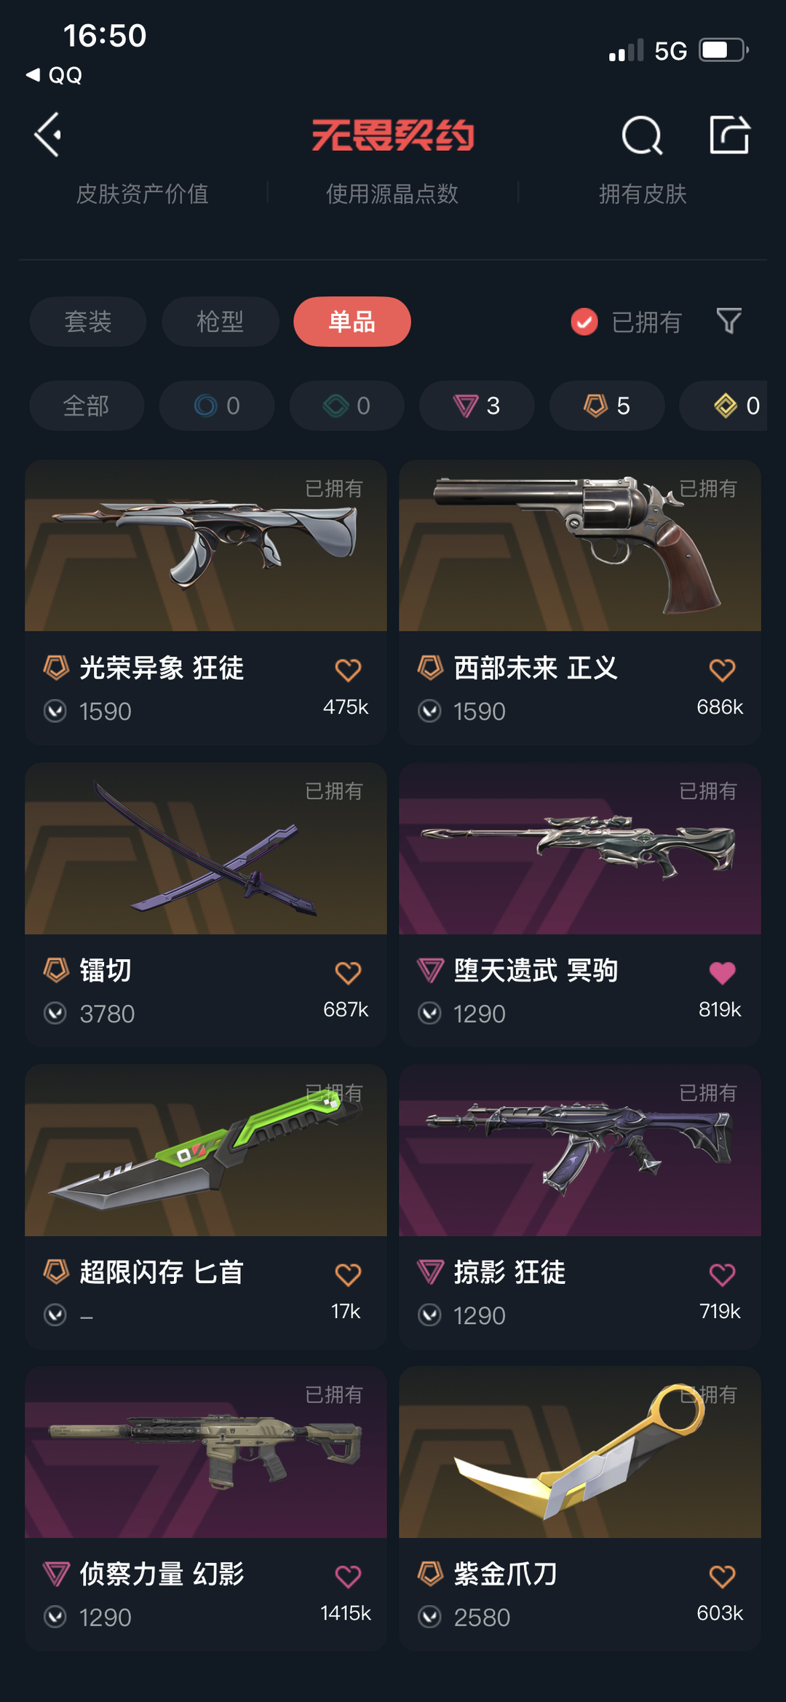Image resolution: width=786 pixels, height=1702 pixels.
Task: Open 超限闪存 匕首 knife thumbnail
Action: pos(206,1151)
